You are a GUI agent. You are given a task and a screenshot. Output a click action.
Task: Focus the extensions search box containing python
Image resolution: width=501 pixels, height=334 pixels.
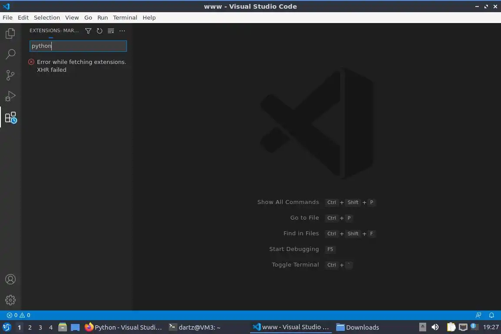click(78, 46)
